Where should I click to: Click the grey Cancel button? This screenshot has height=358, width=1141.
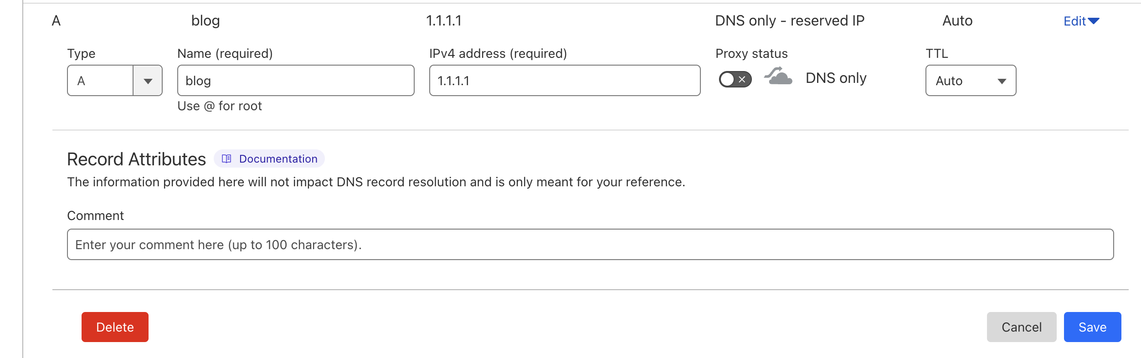[x=1021, y=327]
